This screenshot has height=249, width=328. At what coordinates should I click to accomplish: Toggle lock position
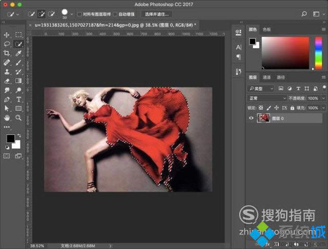(x=277, y=108)
